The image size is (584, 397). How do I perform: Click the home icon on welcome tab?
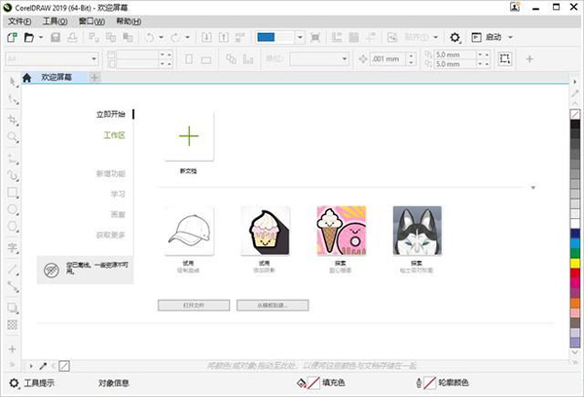tap(27, 78)
